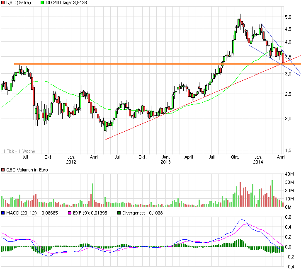Click the 'QSC Volumen in Euro' label
Image resolution: width=301 pixels, height=270 pixels.
pos(27,170)
